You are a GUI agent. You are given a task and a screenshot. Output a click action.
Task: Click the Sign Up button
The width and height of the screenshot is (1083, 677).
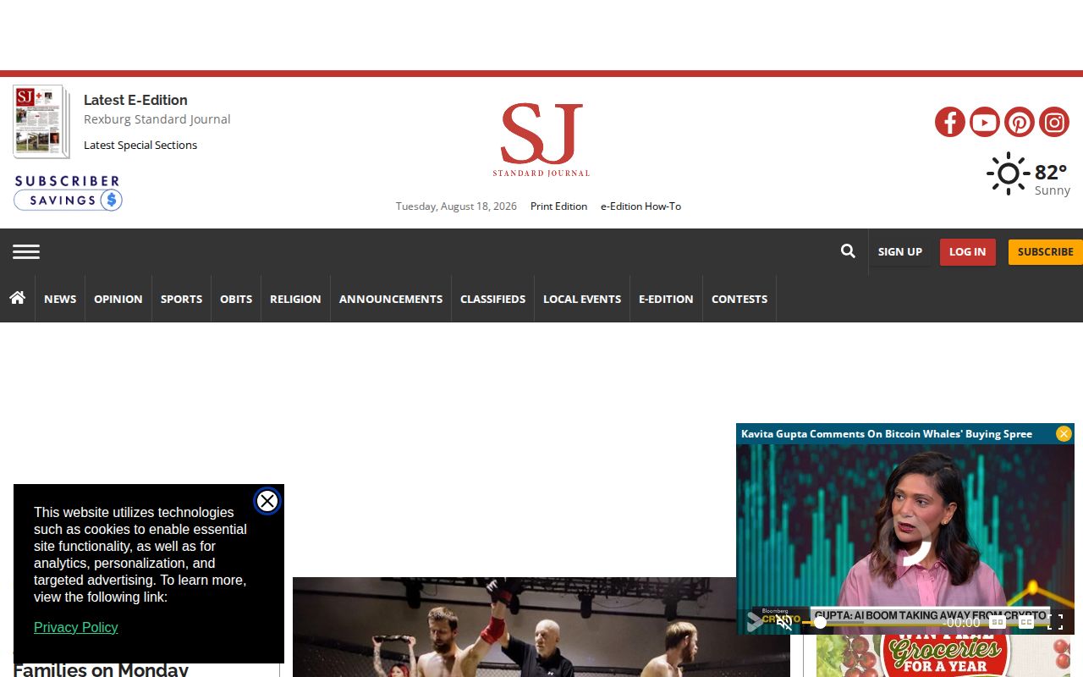click(900, 251)
